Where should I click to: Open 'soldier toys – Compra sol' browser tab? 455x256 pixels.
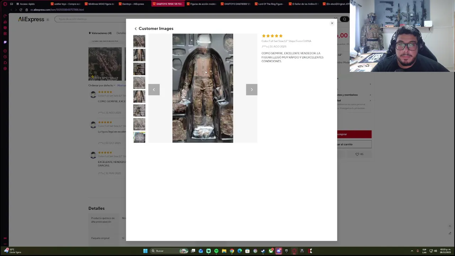coord(65,4)
